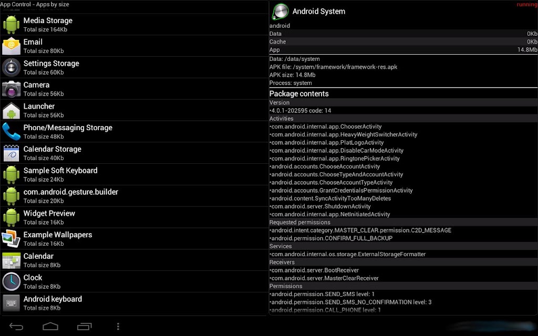538x336 pixels.
Task: Select the Camera app icon
Action: [x=12, y=89]
